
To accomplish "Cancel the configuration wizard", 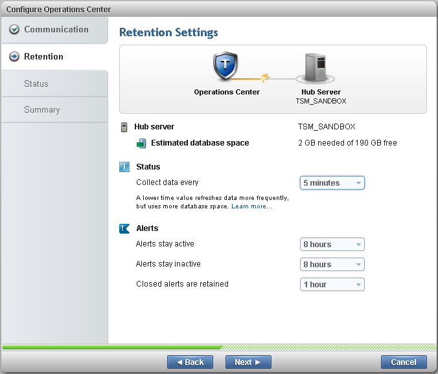I will [404, 362].
